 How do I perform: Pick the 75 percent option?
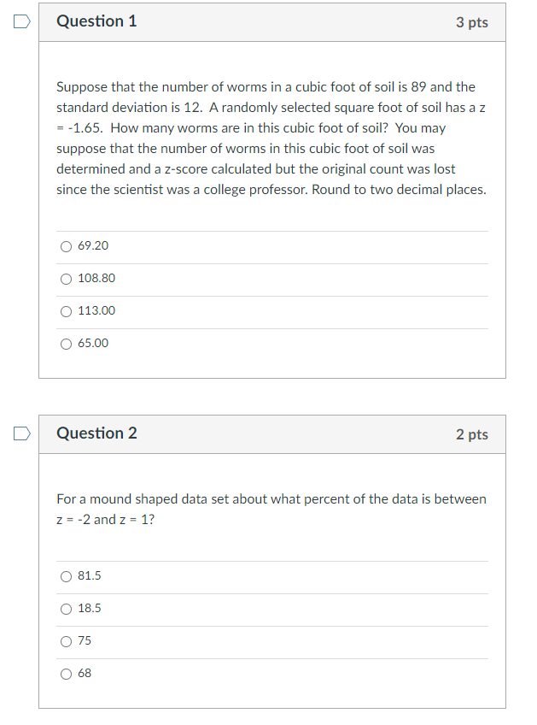[66, 641]
